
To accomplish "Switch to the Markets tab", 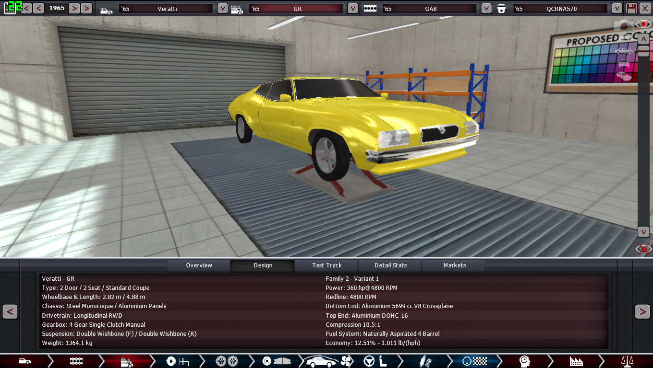I will [454, 265].
